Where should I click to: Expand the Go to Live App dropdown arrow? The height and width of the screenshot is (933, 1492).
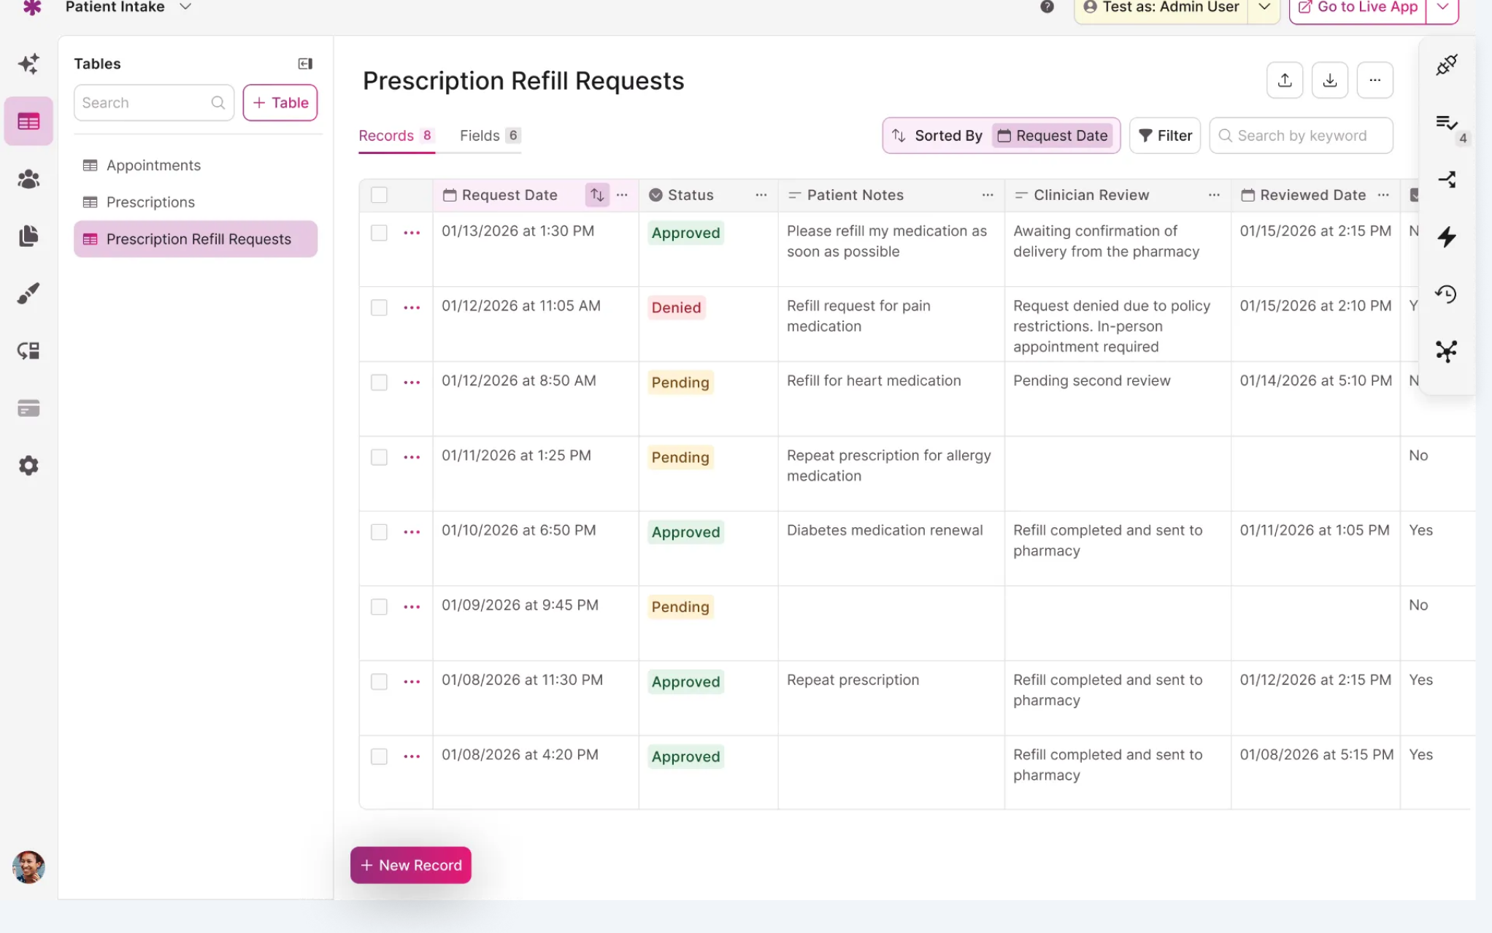coord(1442,7)
